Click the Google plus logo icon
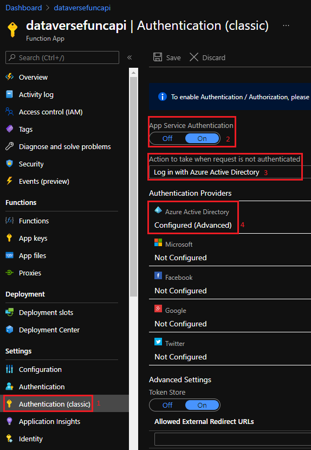311x450 pixels. (x=158, y=309)
